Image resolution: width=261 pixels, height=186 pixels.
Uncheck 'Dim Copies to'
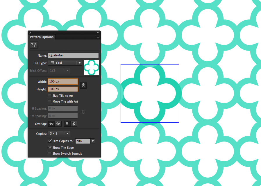50,141
